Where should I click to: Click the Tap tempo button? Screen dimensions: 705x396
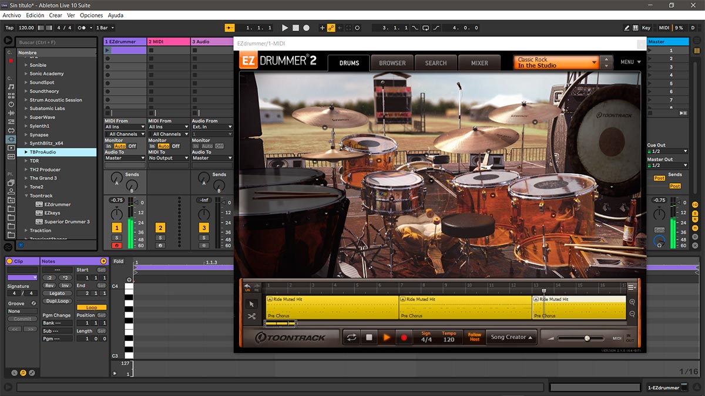tap(9, 28)
